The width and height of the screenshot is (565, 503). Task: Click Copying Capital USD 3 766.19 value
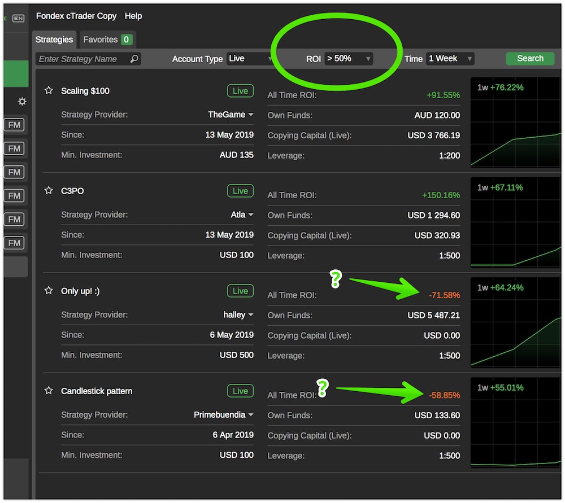[434, 135]
